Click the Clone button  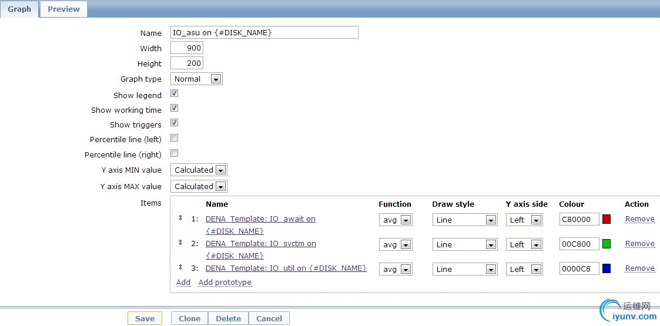tap(189, 318)
